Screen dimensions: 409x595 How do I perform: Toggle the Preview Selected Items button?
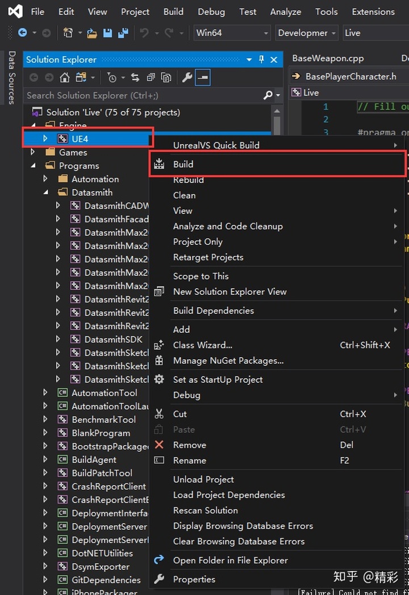coord(203,77)
